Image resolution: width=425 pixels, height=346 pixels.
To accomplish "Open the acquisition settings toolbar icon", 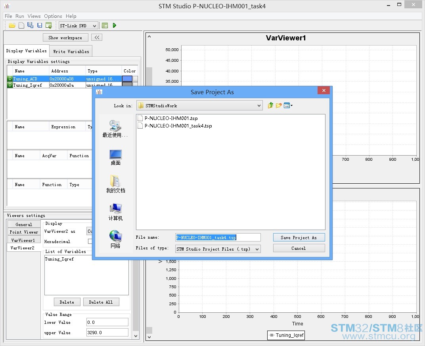I will pos(105,25).
